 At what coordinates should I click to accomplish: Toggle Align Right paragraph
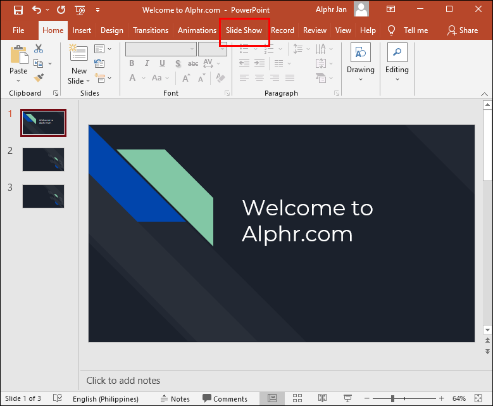pyautogui.click(x=275, y=78)
